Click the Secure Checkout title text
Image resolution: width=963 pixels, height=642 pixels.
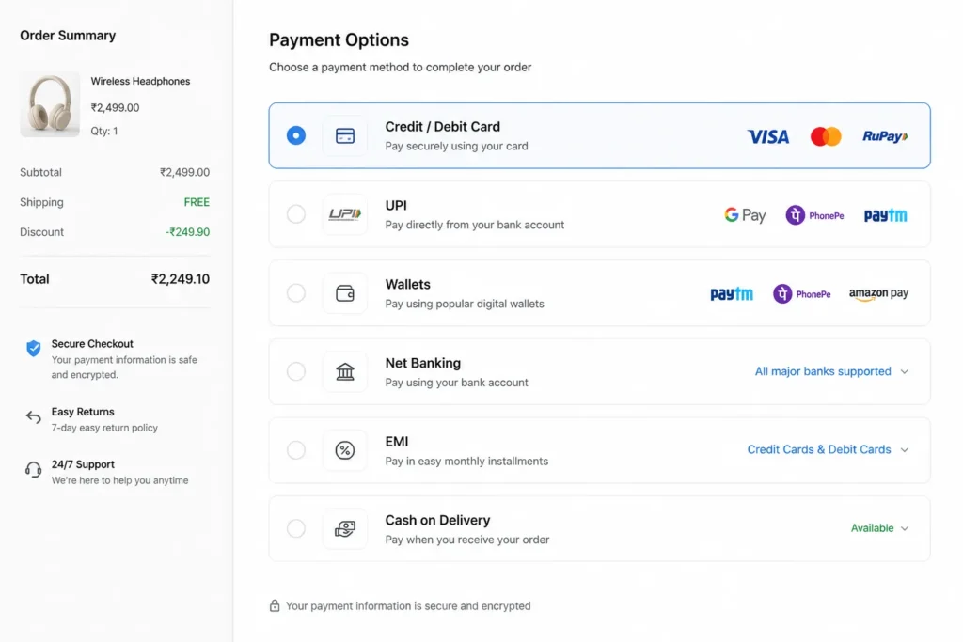point(92,344)
